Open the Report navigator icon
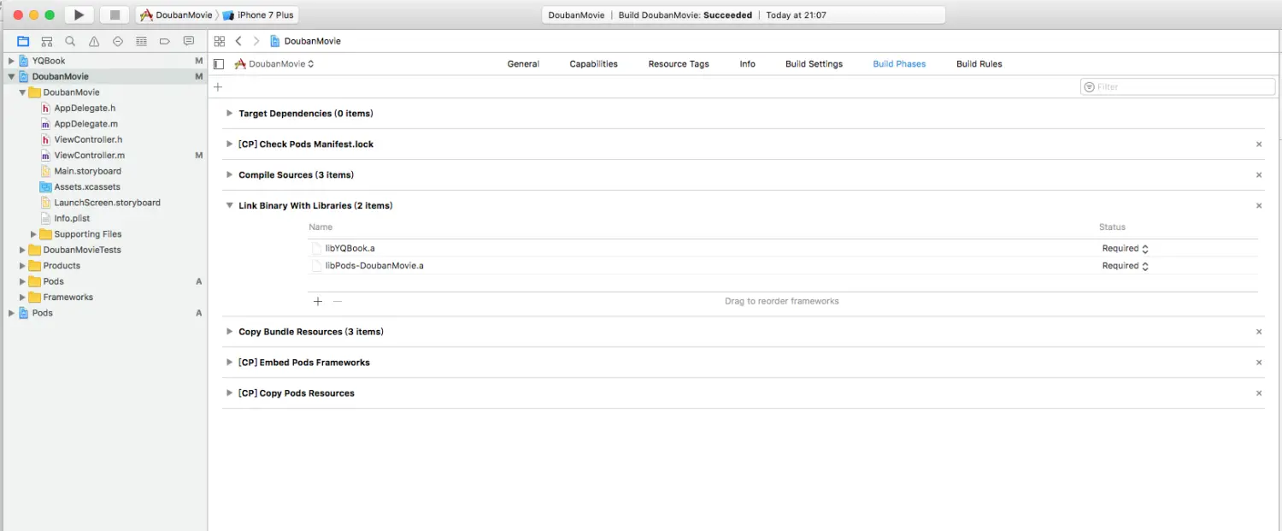This screenshot has height=531, width=1282. click(x=189, y=41)
